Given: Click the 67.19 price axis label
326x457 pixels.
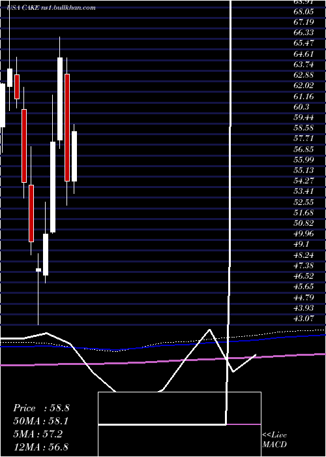Looking at the screenshot, I should [304, 22].
